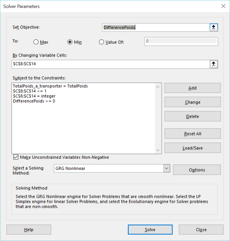Screen dimensions: 230x241
Task: Select the $C$8:$C$14 = integer constraint
Action: tap(34, 96)
